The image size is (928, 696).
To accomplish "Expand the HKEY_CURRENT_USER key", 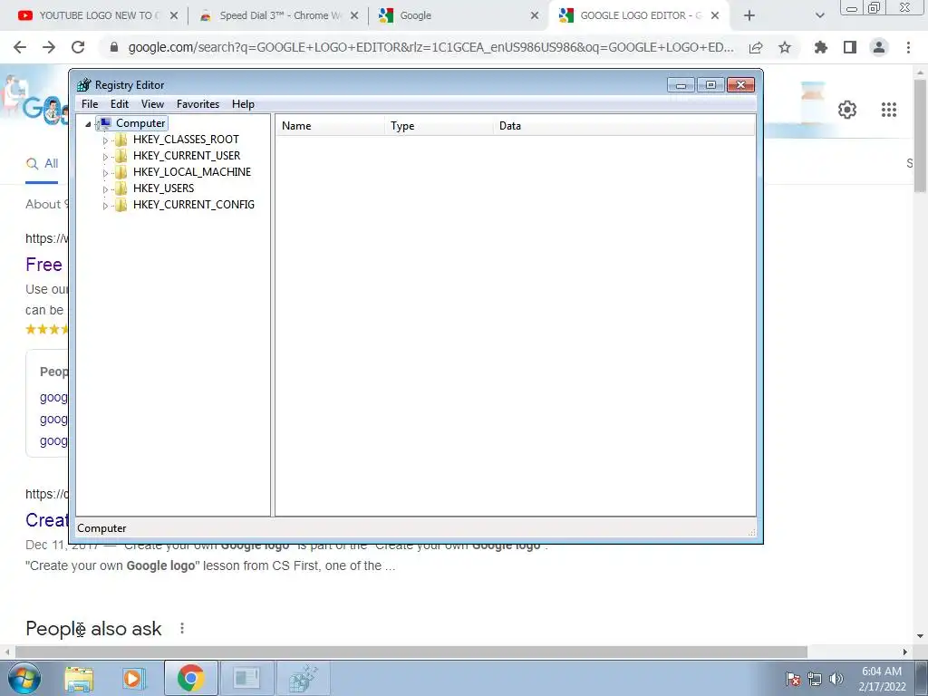I will (x=105, y=157).
